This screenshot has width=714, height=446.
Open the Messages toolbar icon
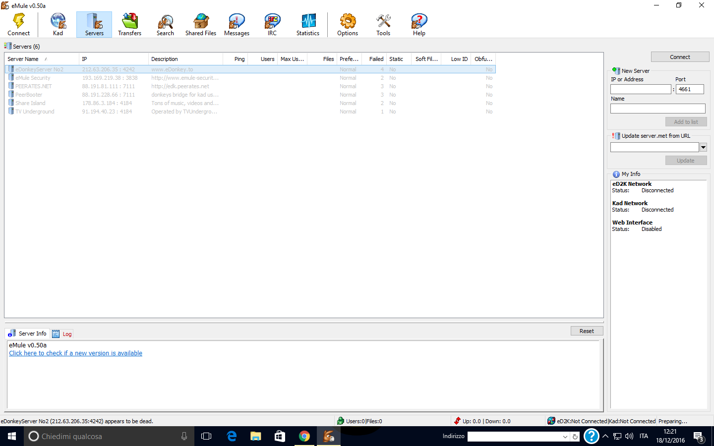click(237, 21)
